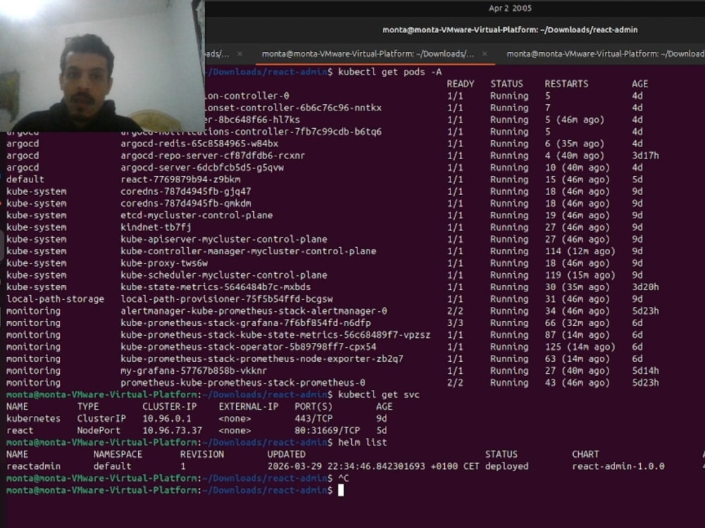The width and height of the screenshot is (705, 528).
Task: Switch to the rightmost terminal tab
Action: click(605, 54)
